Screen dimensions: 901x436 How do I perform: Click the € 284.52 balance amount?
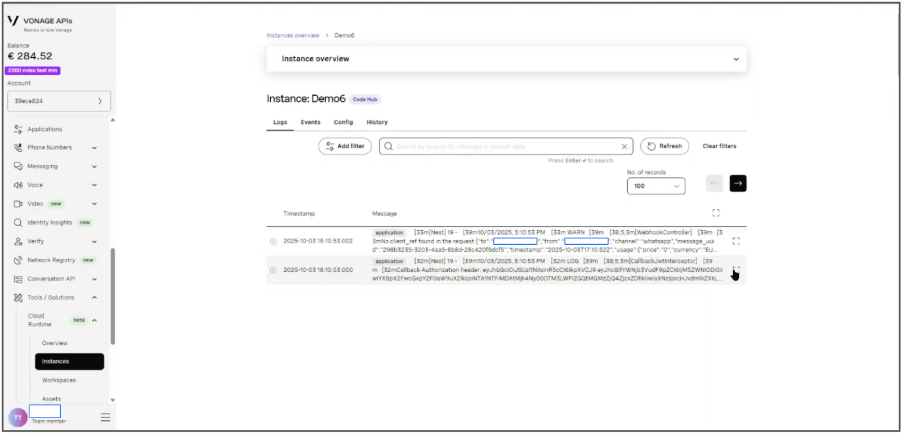pyautogui.click(x=30, y=56)
